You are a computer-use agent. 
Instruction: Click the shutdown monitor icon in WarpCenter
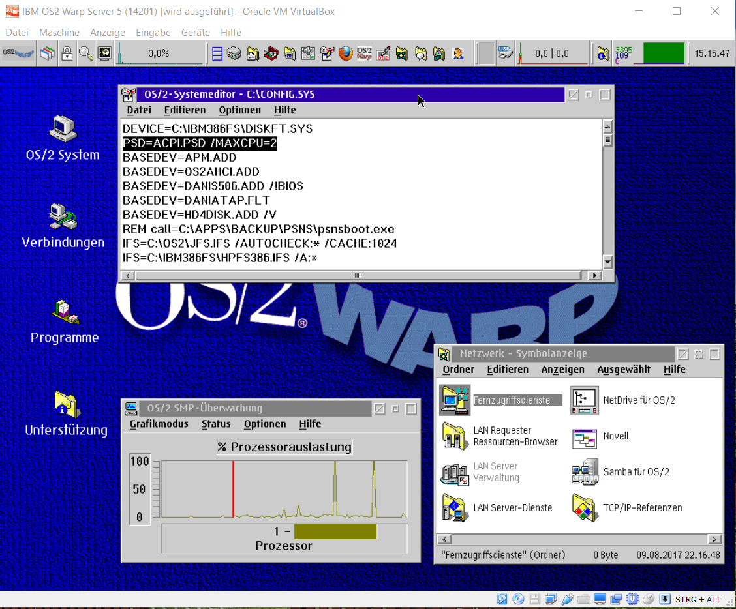(104, 53)
